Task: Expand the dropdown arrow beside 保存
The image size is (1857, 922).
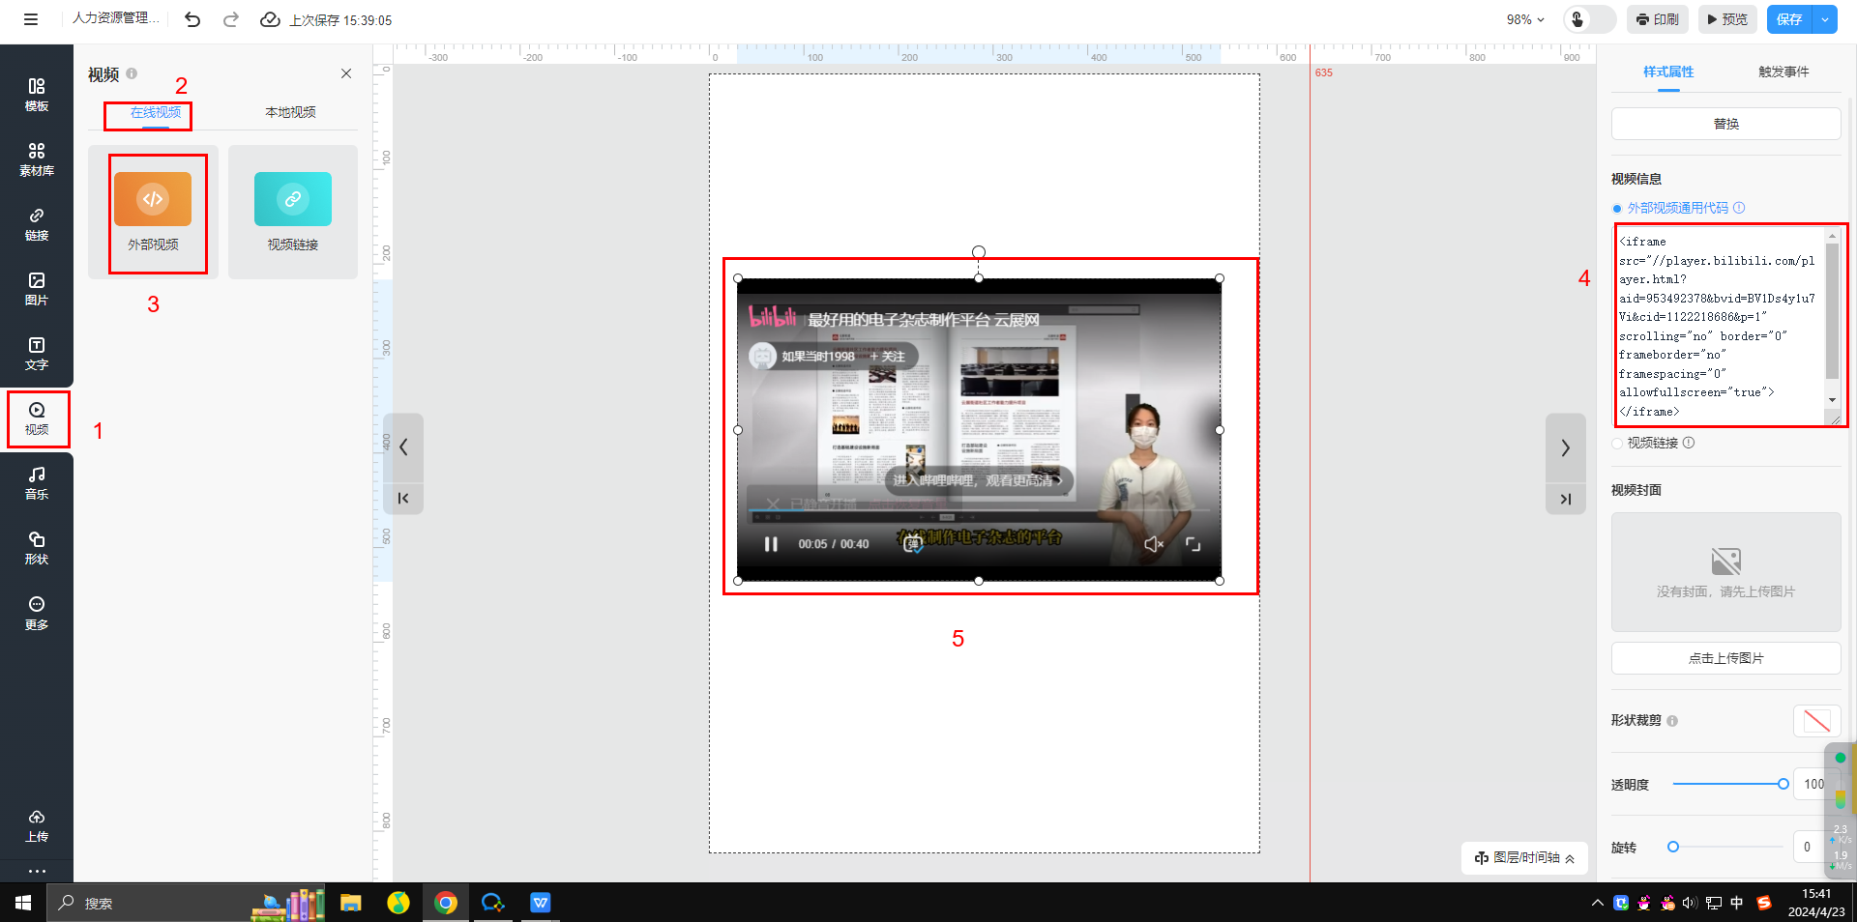Action: tap(1825, 19)
